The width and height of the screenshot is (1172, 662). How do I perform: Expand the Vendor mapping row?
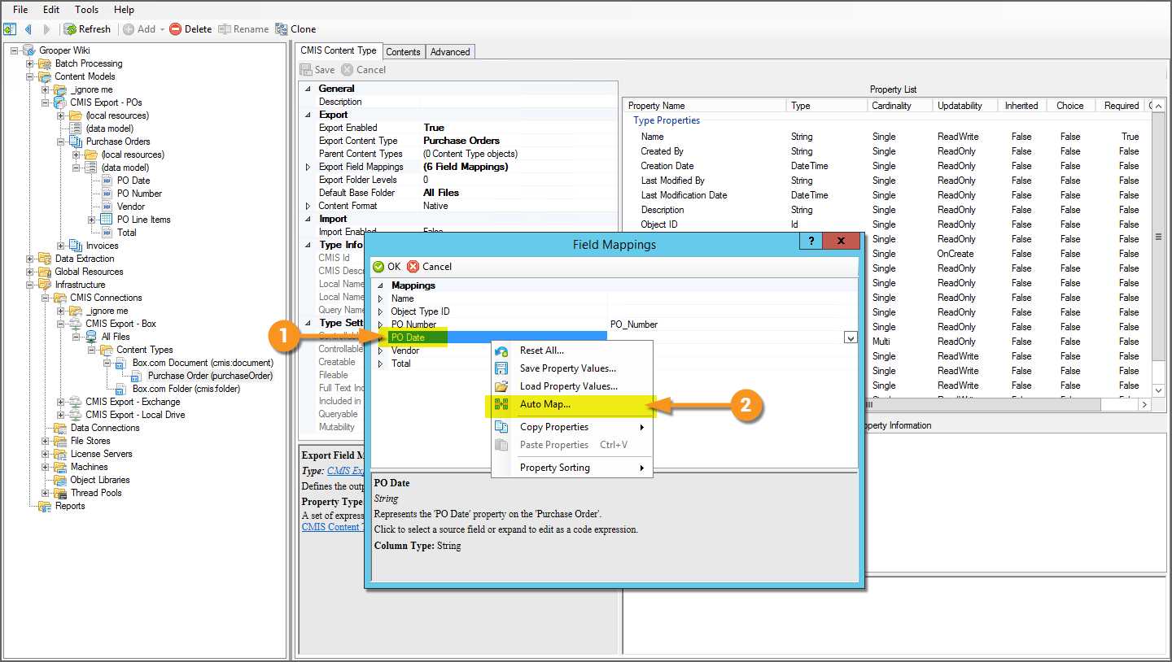click(380, 351)
